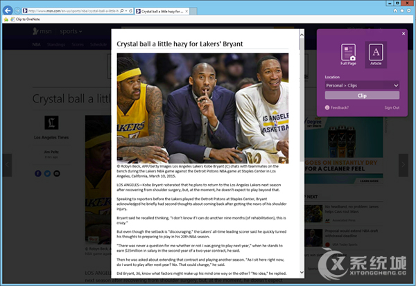Screen dimensions: 416x286
Task: Click the Los Angeles Times logo
Action: coord(51,123)
